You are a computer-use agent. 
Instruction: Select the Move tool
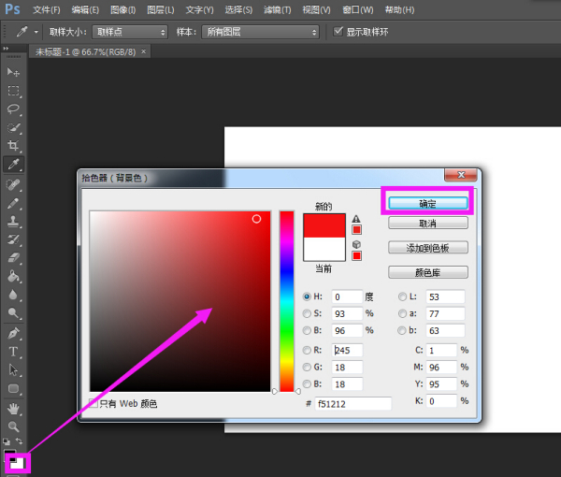click(13, 72)
